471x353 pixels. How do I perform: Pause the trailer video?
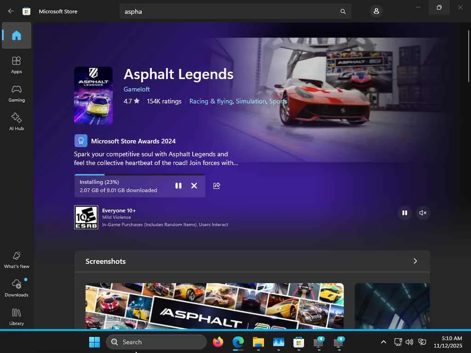[x=405, y=213]
